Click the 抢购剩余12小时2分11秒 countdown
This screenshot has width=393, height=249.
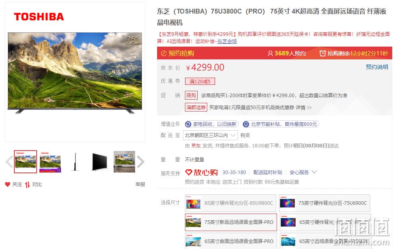(x=358, y=53)
